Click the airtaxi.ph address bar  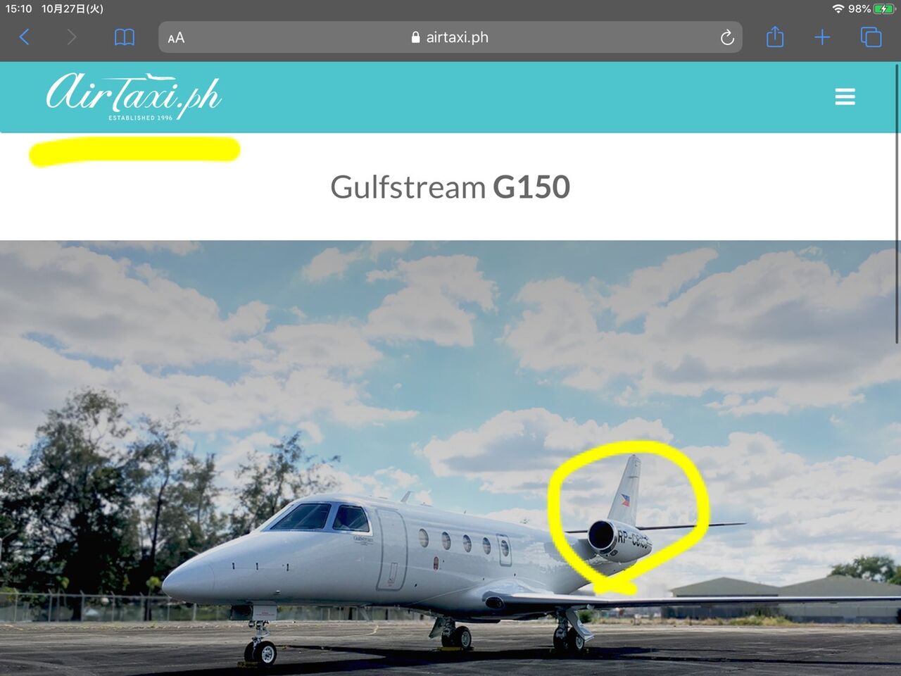(x=450, y=37)
